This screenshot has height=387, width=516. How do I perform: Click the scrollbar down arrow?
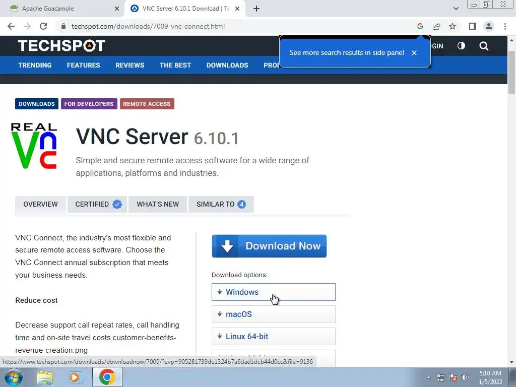tap(512, 362)
